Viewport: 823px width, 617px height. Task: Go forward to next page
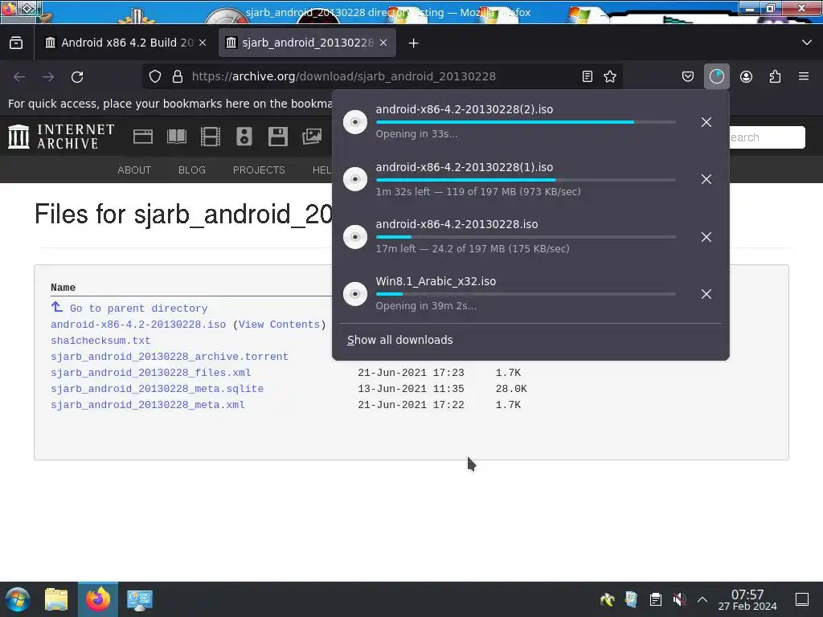click(x=48, y=76)
